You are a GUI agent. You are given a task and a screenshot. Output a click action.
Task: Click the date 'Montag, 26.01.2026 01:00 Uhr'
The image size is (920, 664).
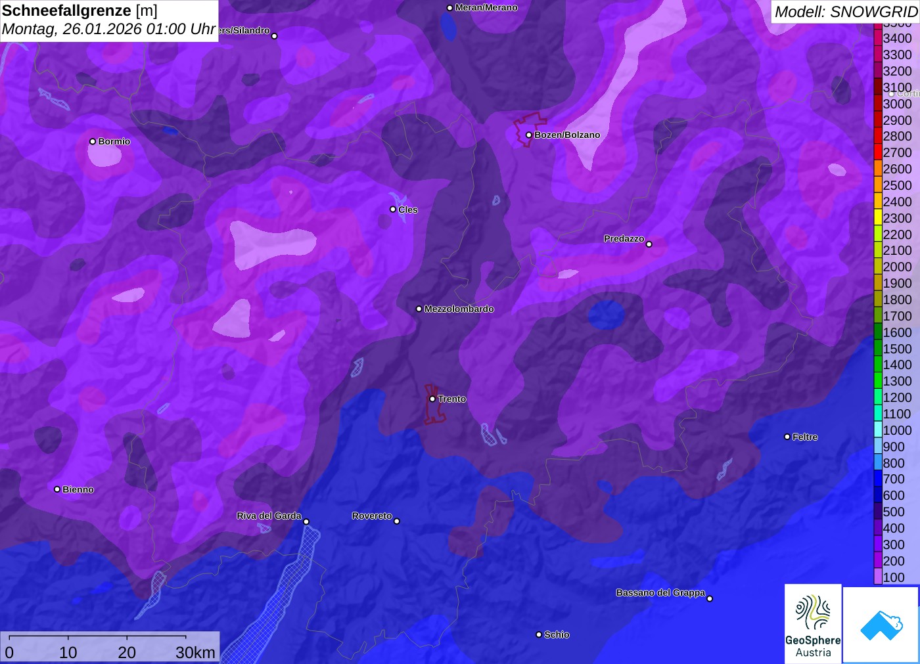click(109, 30)
